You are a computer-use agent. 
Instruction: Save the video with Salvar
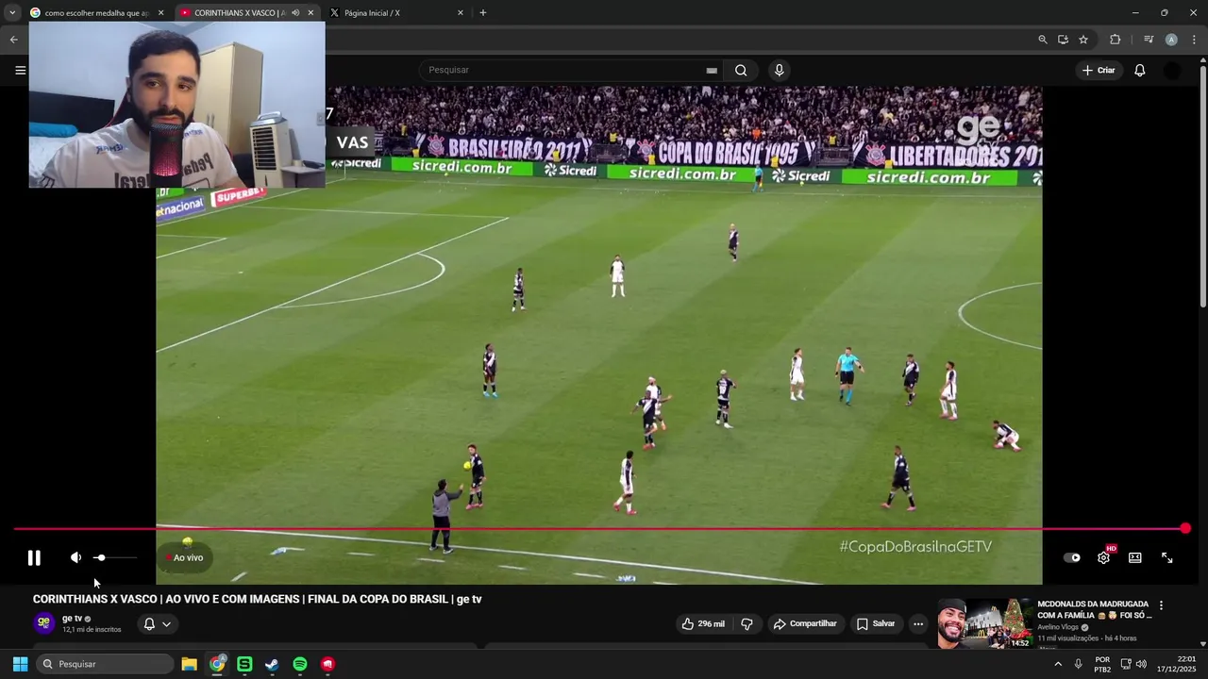tap(876, 623)
